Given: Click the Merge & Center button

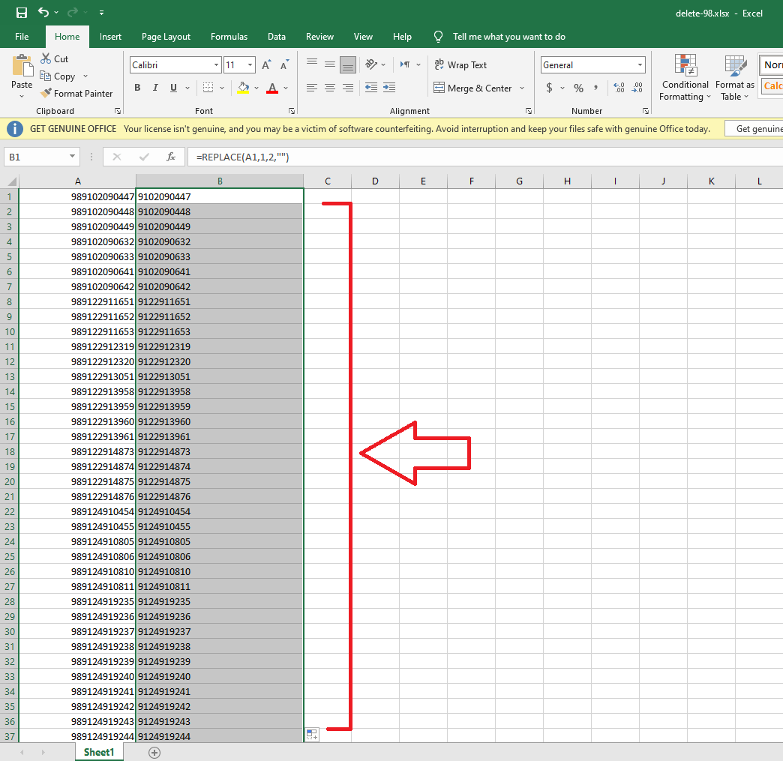Looking at the screenshot, I should point(472,88).
